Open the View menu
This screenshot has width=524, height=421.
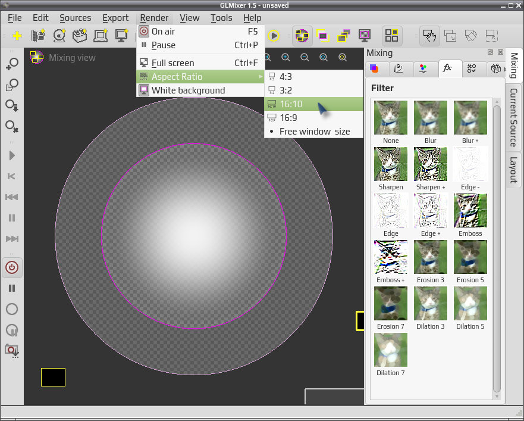tap(190, 18)
